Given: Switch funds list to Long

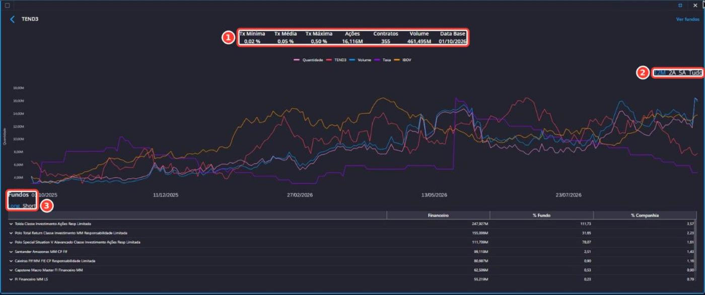Looking at the screenshot, I should pyautogui.click(x=14, y=205).
